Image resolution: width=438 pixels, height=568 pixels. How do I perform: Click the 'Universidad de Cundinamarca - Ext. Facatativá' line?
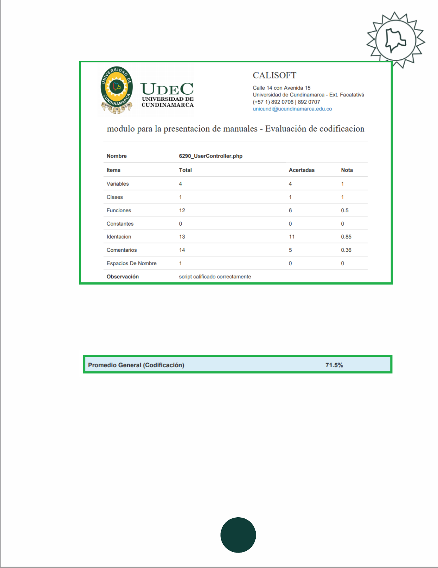(308, 95)
